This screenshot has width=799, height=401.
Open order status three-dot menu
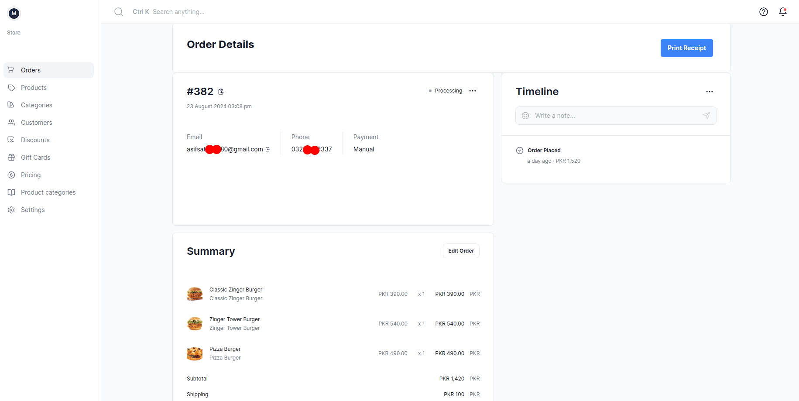[x=473, y=91]
